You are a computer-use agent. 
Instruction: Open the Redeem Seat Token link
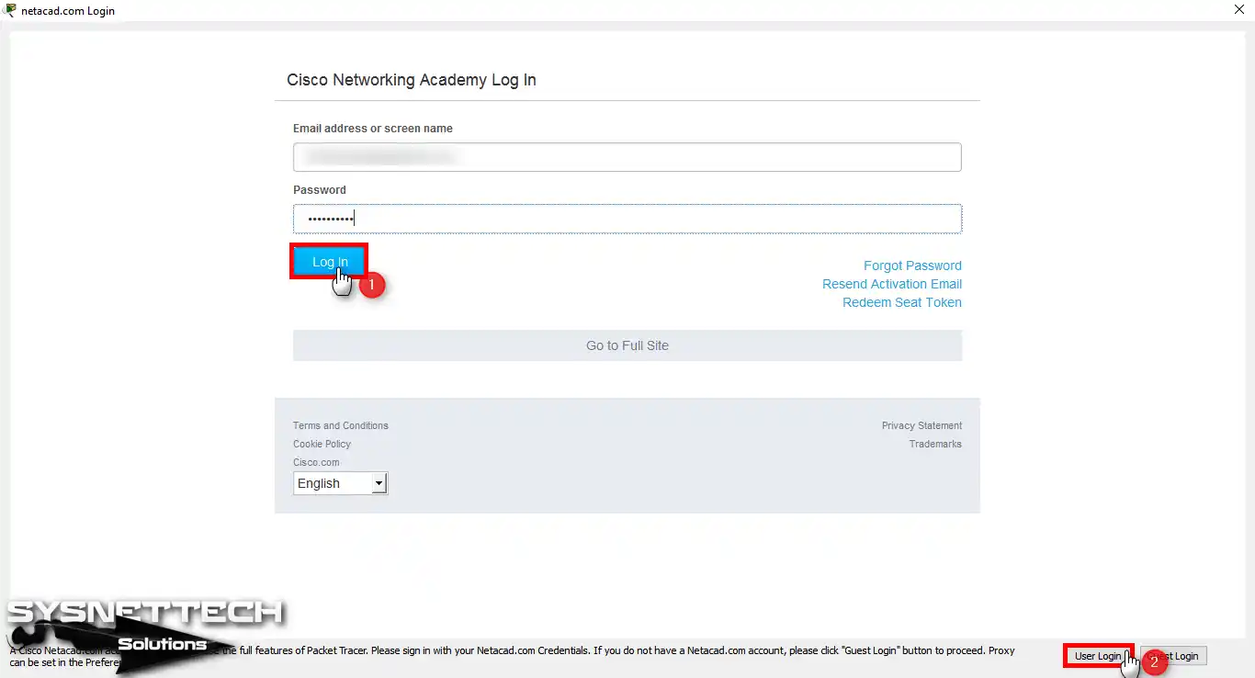pos(902,302)
